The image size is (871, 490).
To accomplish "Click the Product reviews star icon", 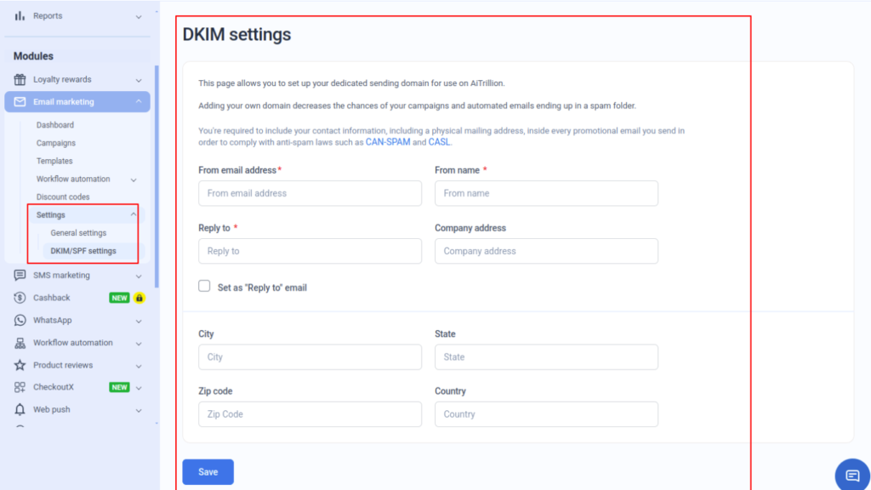I will pyautogui.click(x=18, y=365).
